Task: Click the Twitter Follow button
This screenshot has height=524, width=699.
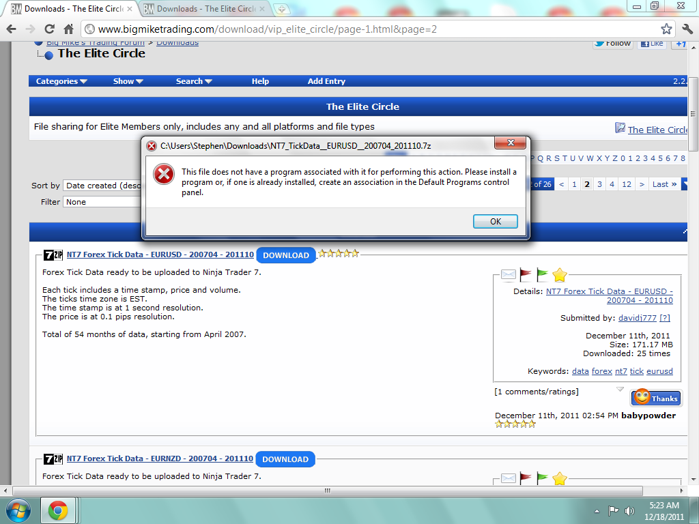Action: click(613, 44)
